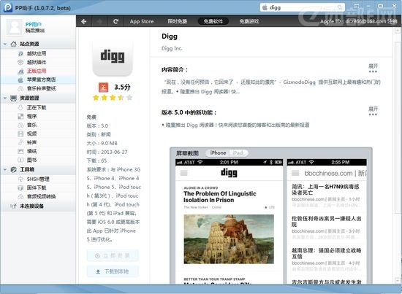Click the 音乐 music icon

20,125
